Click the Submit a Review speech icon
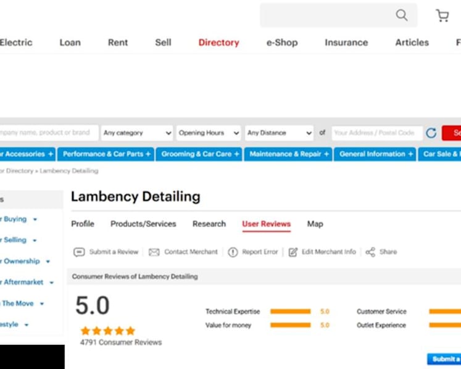 [79, 252]
